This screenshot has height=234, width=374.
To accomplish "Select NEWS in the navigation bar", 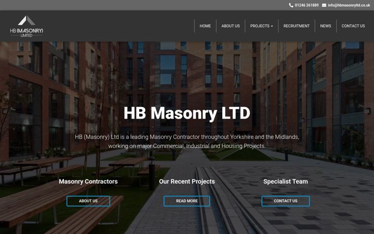I will click(326, 26).
